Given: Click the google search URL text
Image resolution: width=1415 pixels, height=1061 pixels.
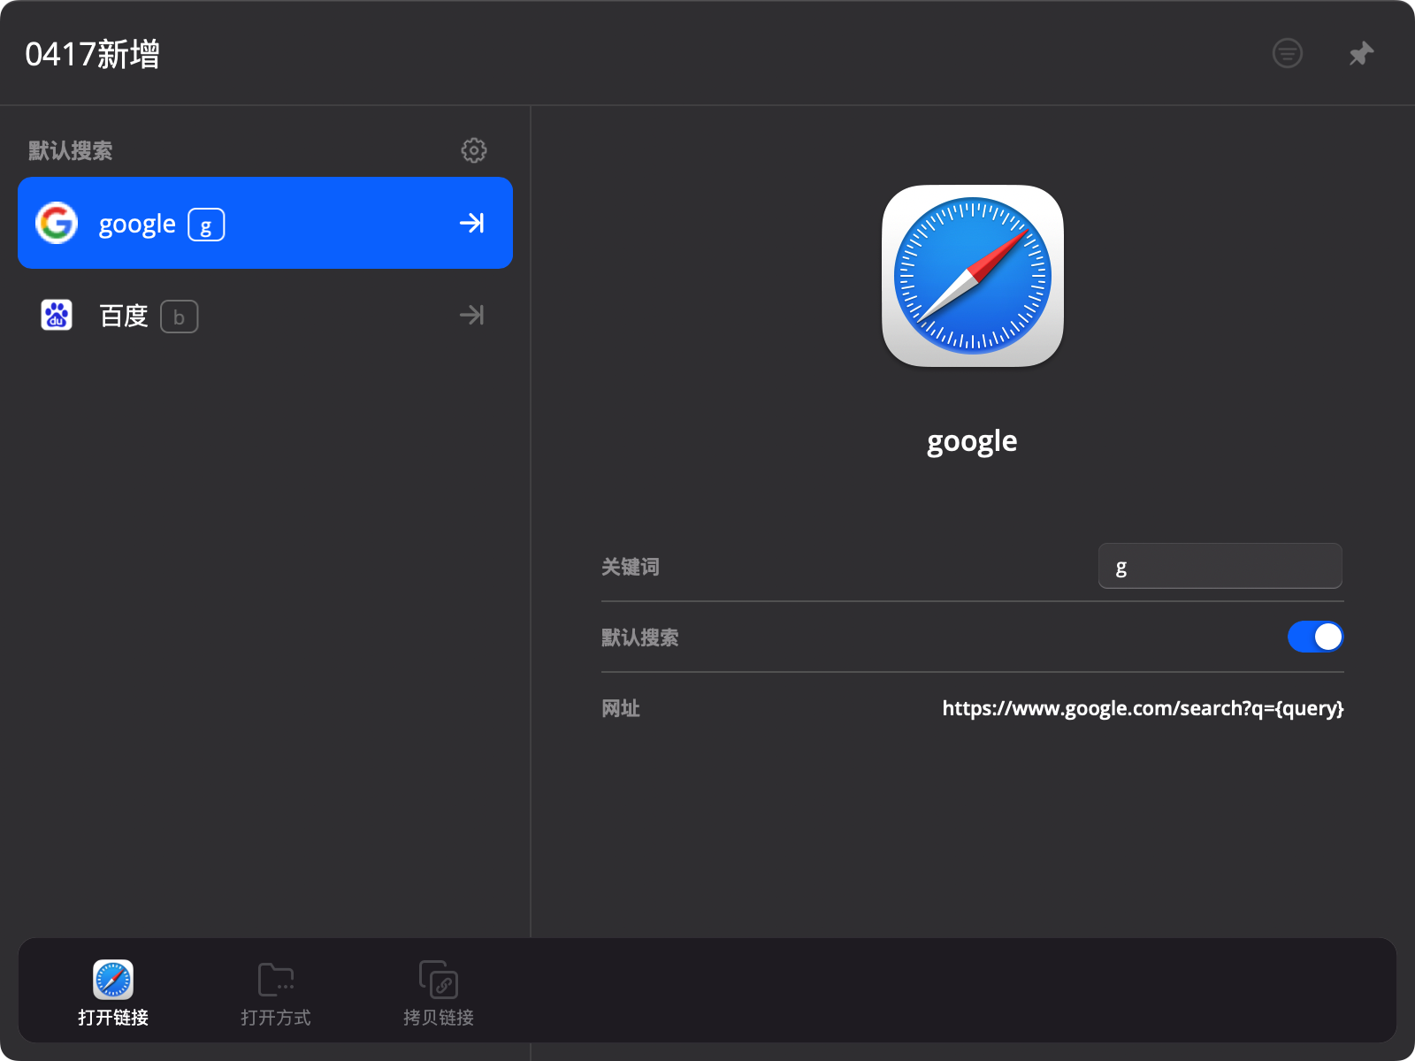Looking at the screenshot, I should point(1143,708).
